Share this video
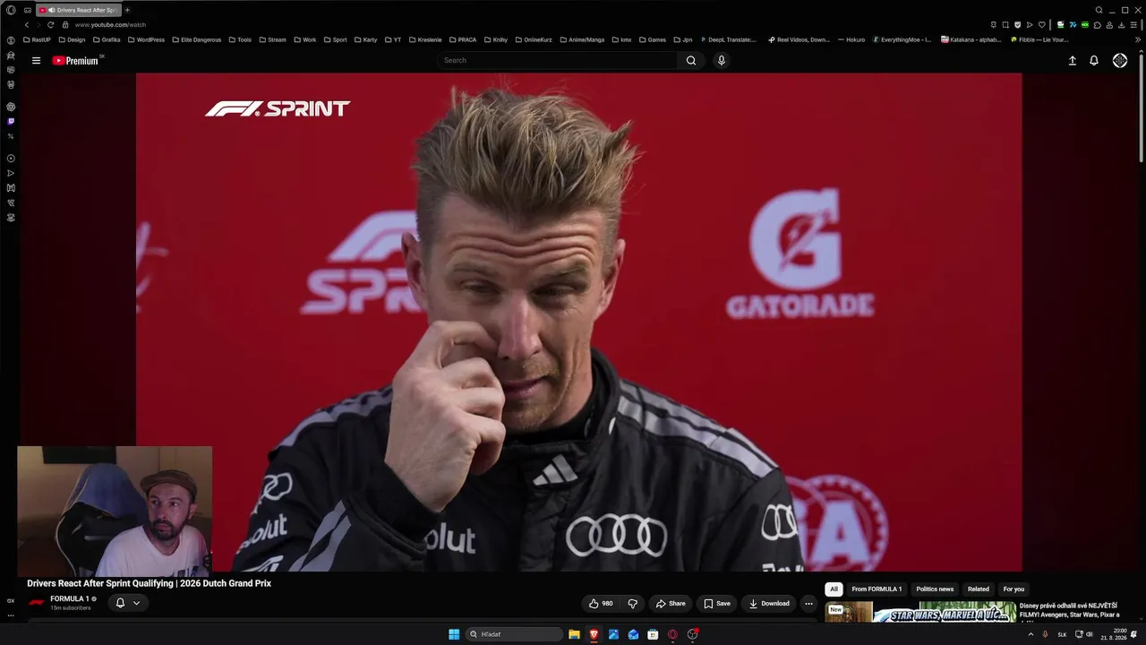The height and width of the screenshot is (645, 1146). pos(671,604)
